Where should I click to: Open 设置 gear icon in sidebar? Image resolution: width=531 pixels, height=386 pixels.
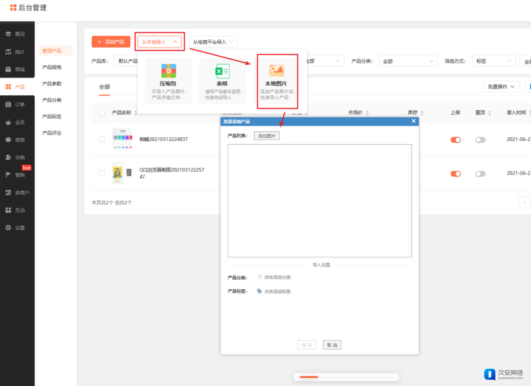click(8, 228)
